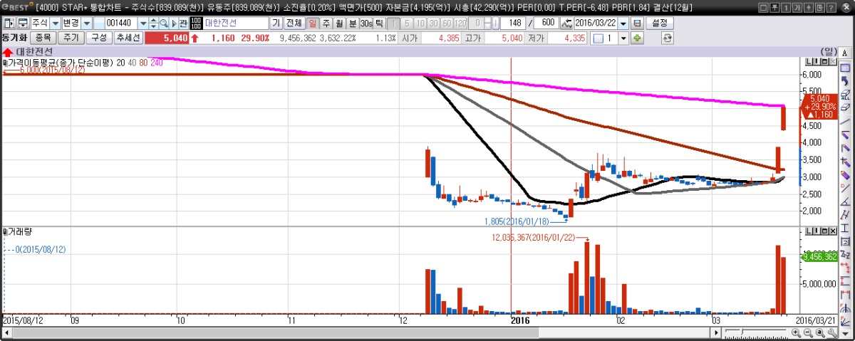Click the refresh icon on second toolbar row
855x341 pixels.
point(667,37)
